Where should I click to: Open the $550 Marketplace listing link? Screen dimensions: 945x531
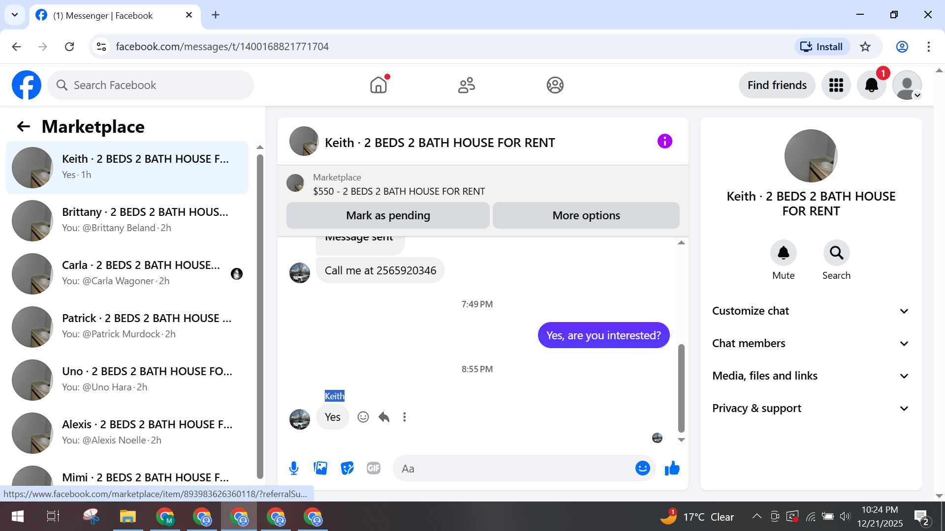[399, 191]
